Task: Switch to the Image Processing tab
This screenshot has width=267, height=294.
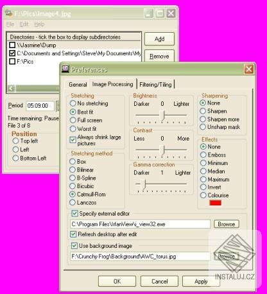Action: pyautogui.click(x=112, y=84)
